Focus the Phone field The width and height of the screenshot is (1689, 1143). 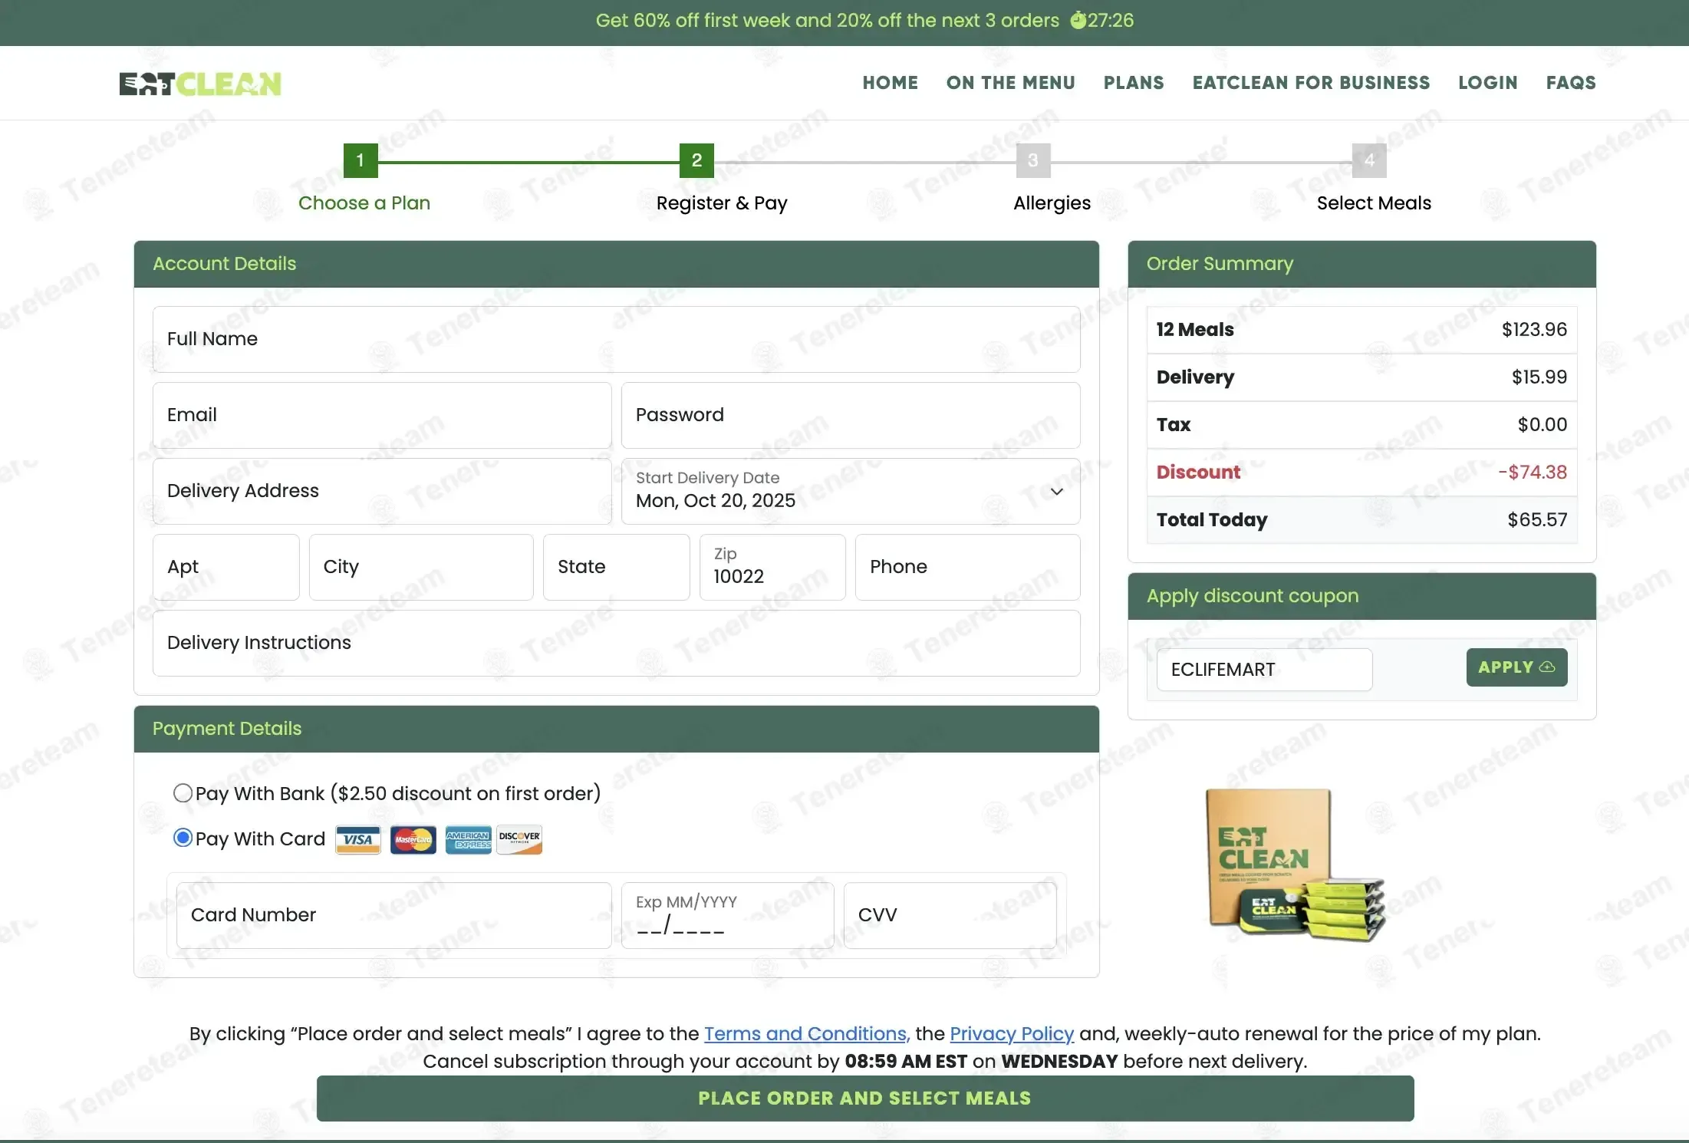click(968, 567)
